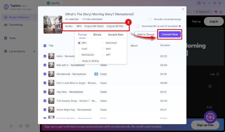The width and height of the screenshot is (225, 132).
Task: Click the Original SR (Hz) chip
Action: pyautogui.click(x=115, y=26)
